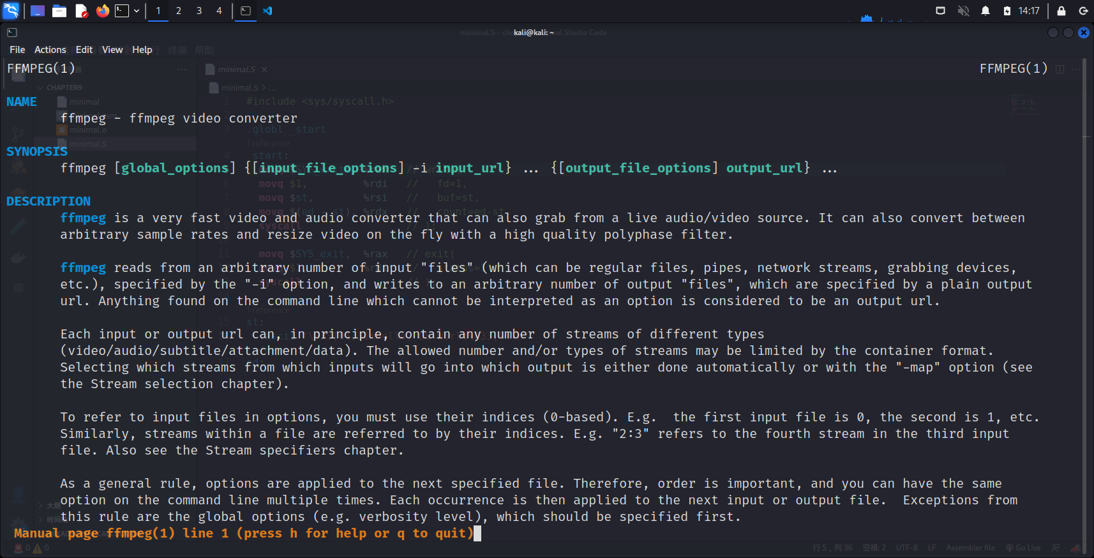Viewport: 1094px width, 558px height.
Task: Open the View menu in terminal
Action: (112, 50)
